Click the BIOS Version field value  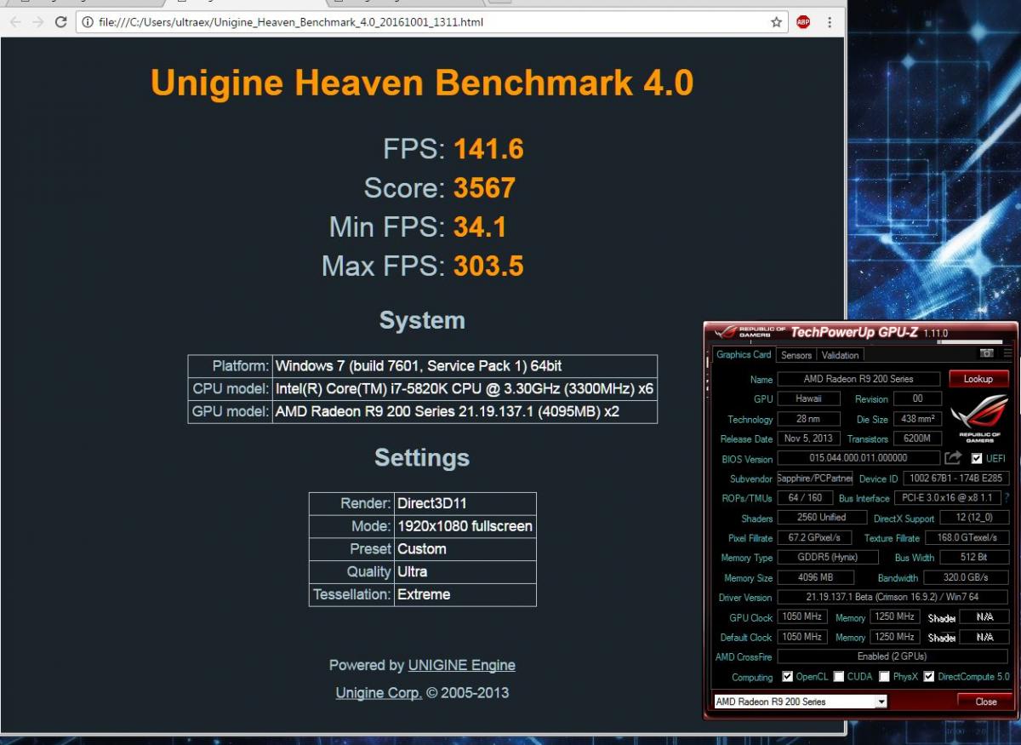click(x=858, y=458)
